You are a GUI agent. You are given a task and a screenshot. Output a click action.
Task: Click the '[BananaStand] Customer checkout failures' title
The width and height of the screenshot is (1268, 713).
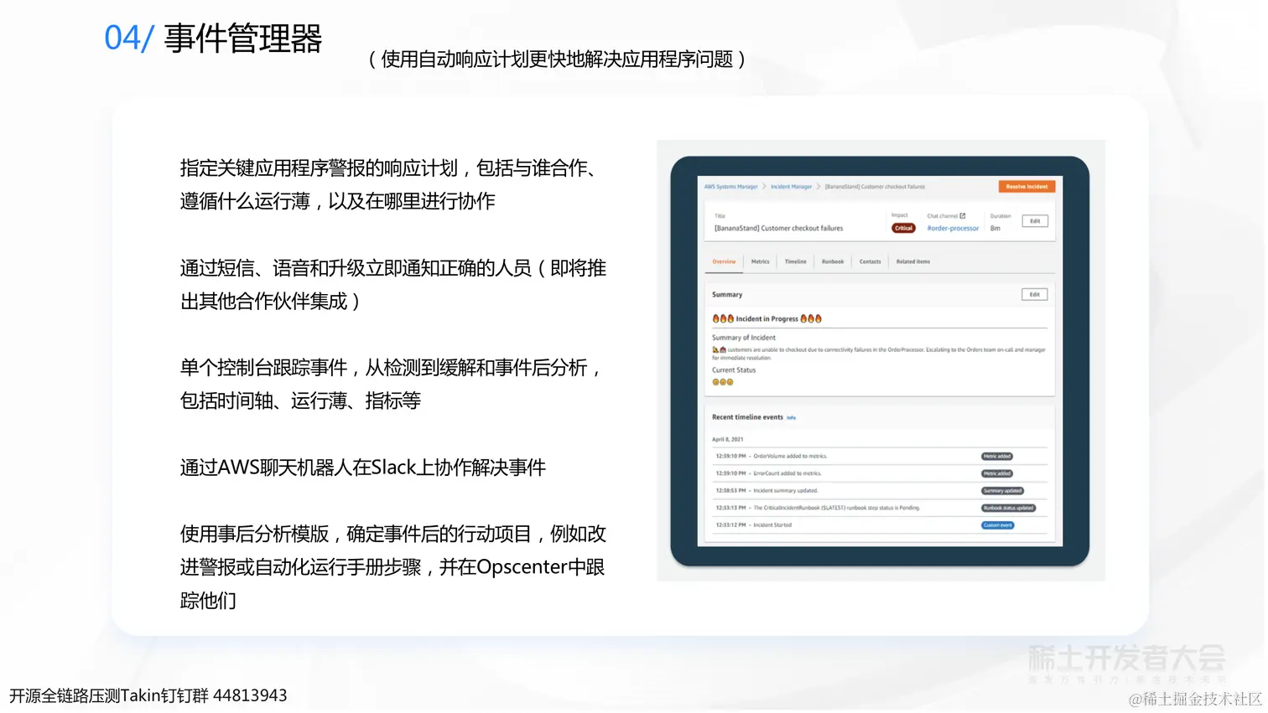778,228
